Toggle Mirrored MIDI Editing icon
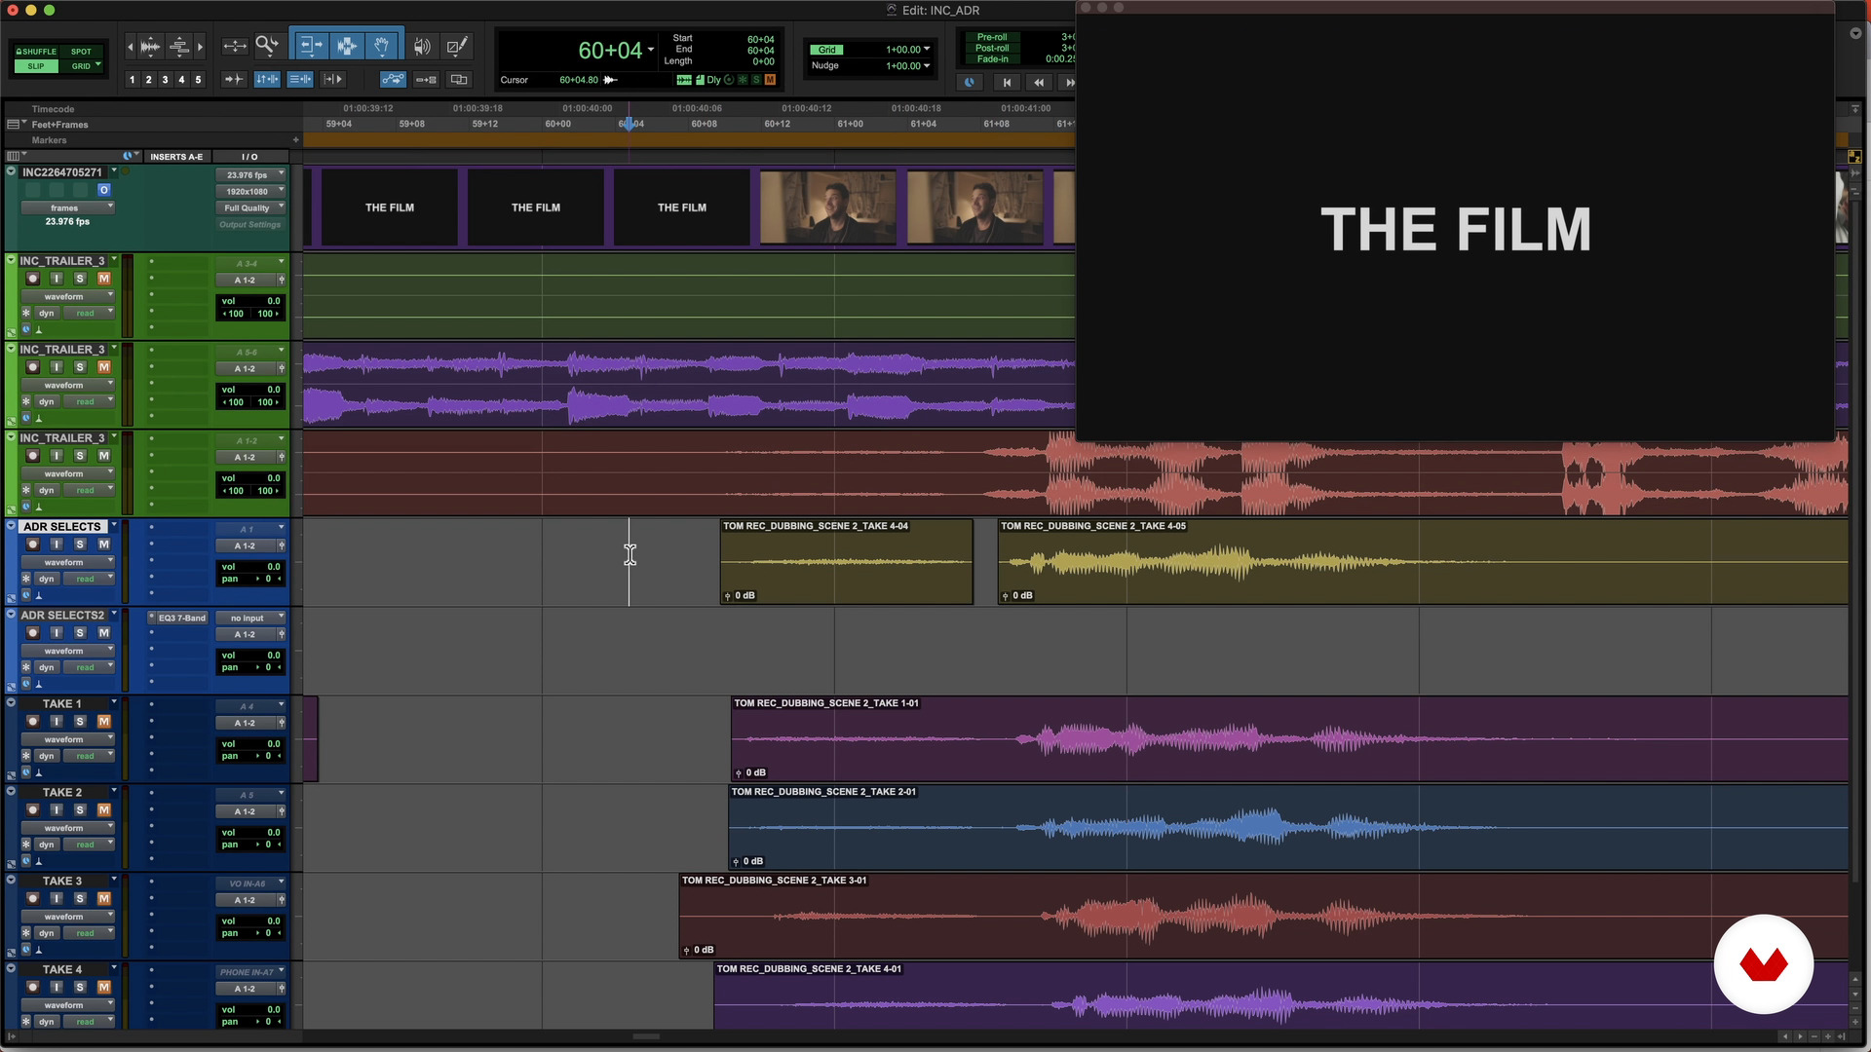1871x1052 pixels. point(426,80)
